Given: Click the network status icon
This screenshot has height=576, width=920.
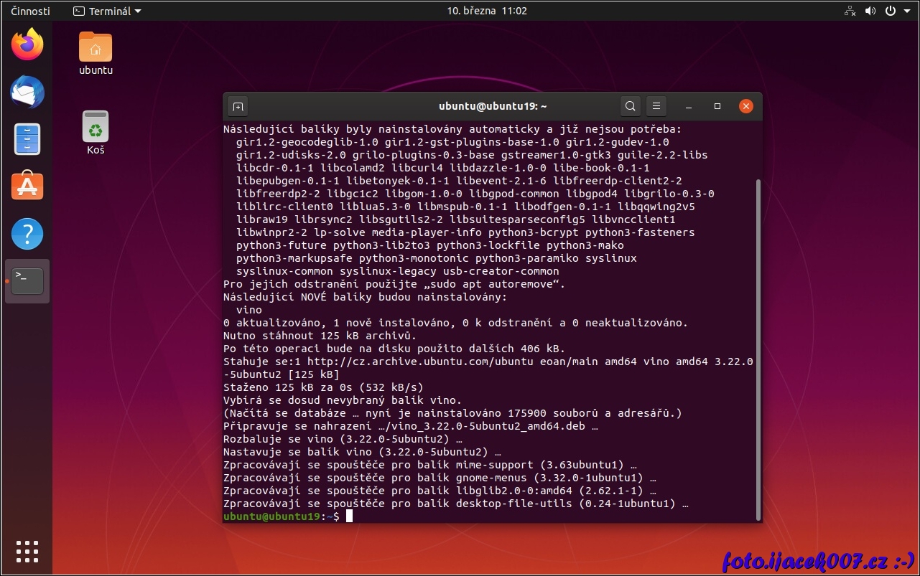Looking at the screenshot, I should (x=850, y=11).
